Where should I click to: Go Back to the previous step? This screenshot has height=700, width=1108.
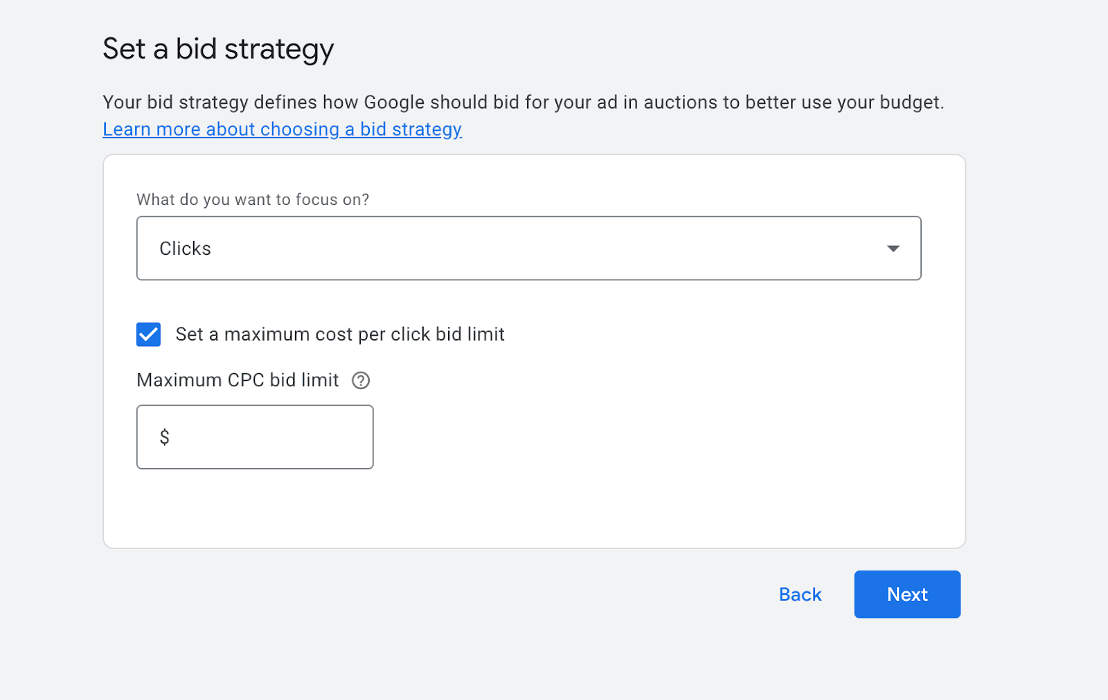click(800, 594)
